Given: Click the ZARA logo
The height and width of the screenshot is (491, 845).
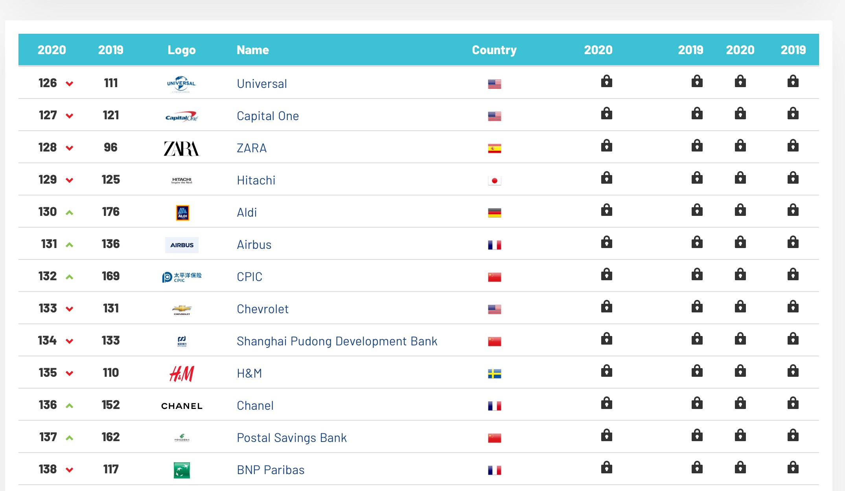Looking at the screenshot, I should pos(182,148).
